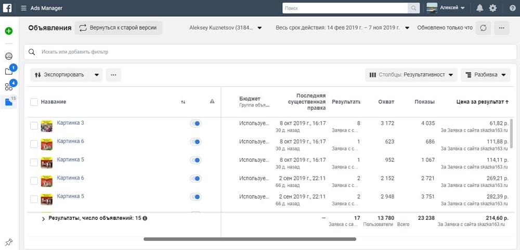520x250 pixels.
Task: Click the search magnifier button in top bar
Action: (x=413, y=8)
